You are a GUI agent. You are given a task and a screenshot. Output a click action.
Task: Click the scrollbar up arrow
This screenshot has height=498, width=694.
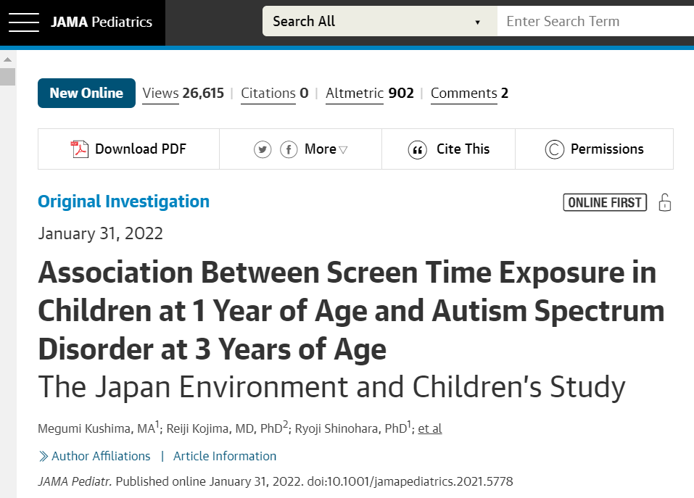pos(7,59)
